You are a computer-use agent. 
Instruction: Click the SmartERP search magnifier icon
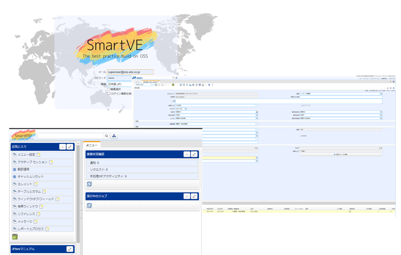(x=106, y=136)
